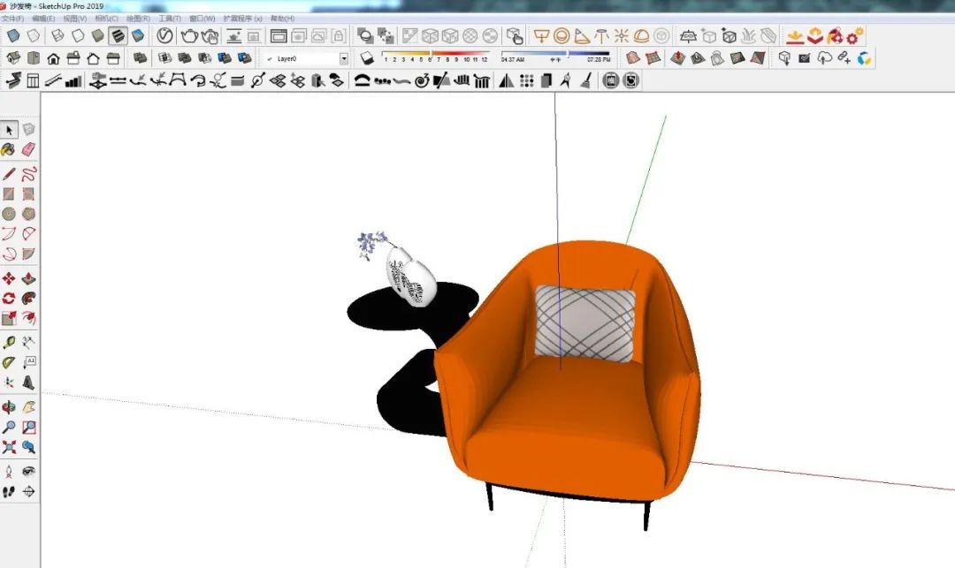
Task: Open the Layer0 layer dropdown
Action: pos(343,57)
